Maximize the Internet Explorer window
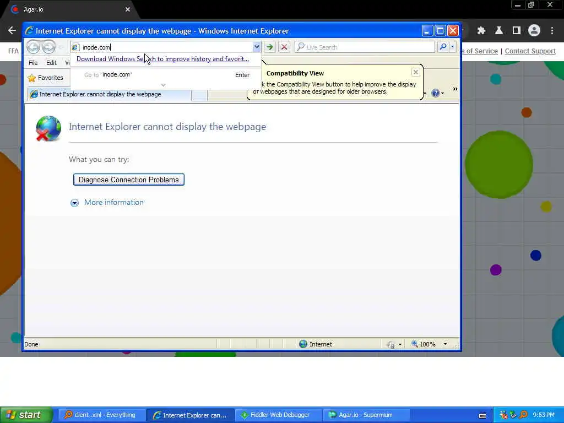 [440, 31]
